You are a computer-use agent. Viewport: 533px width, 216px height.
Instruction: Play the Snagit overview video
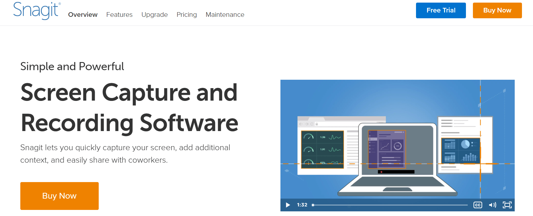coord(288,205)
